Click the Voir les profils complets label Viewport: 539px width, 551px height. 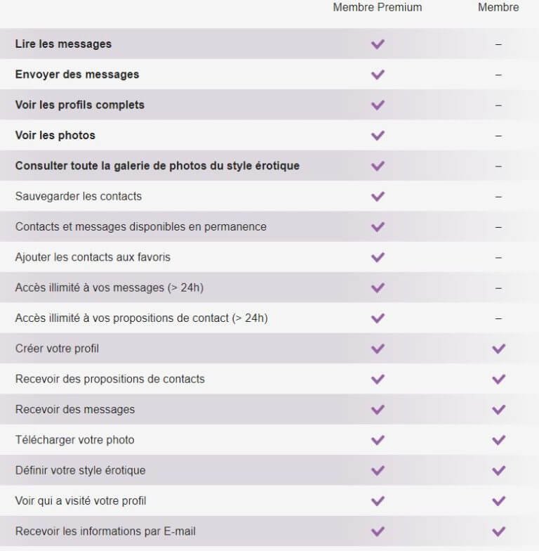[79, 105]
